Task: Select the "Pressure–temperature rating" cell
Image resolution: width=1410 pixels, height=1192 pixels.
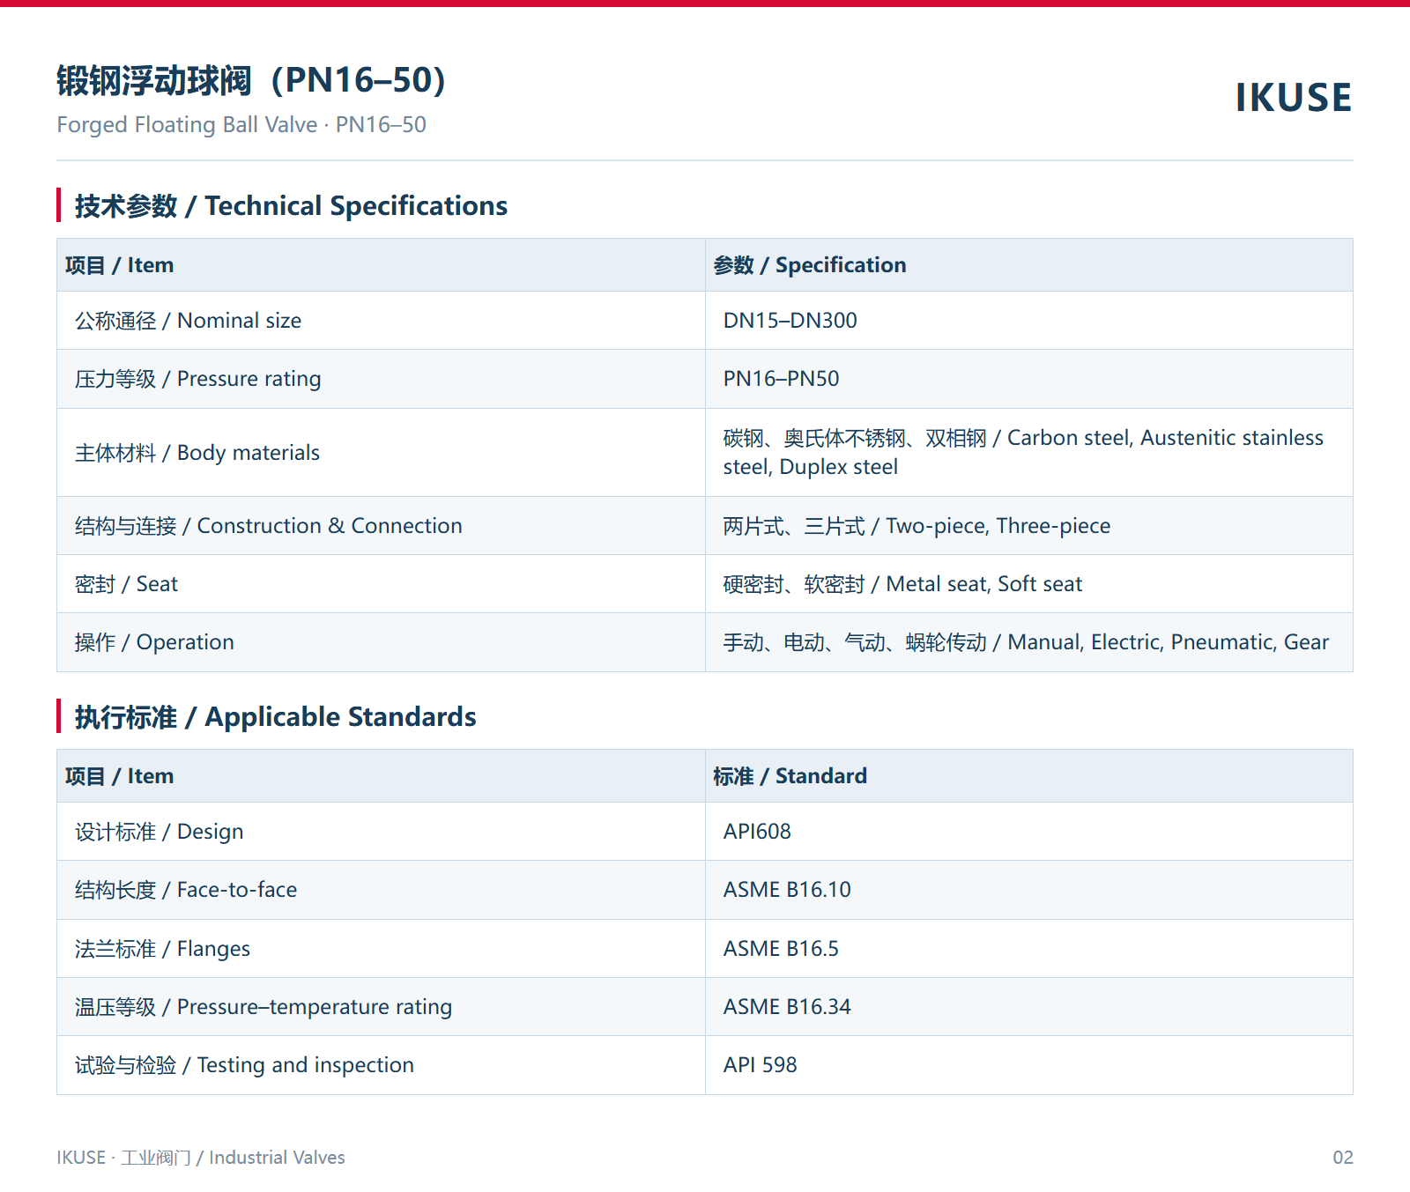Action: [x=381, y=1007]
